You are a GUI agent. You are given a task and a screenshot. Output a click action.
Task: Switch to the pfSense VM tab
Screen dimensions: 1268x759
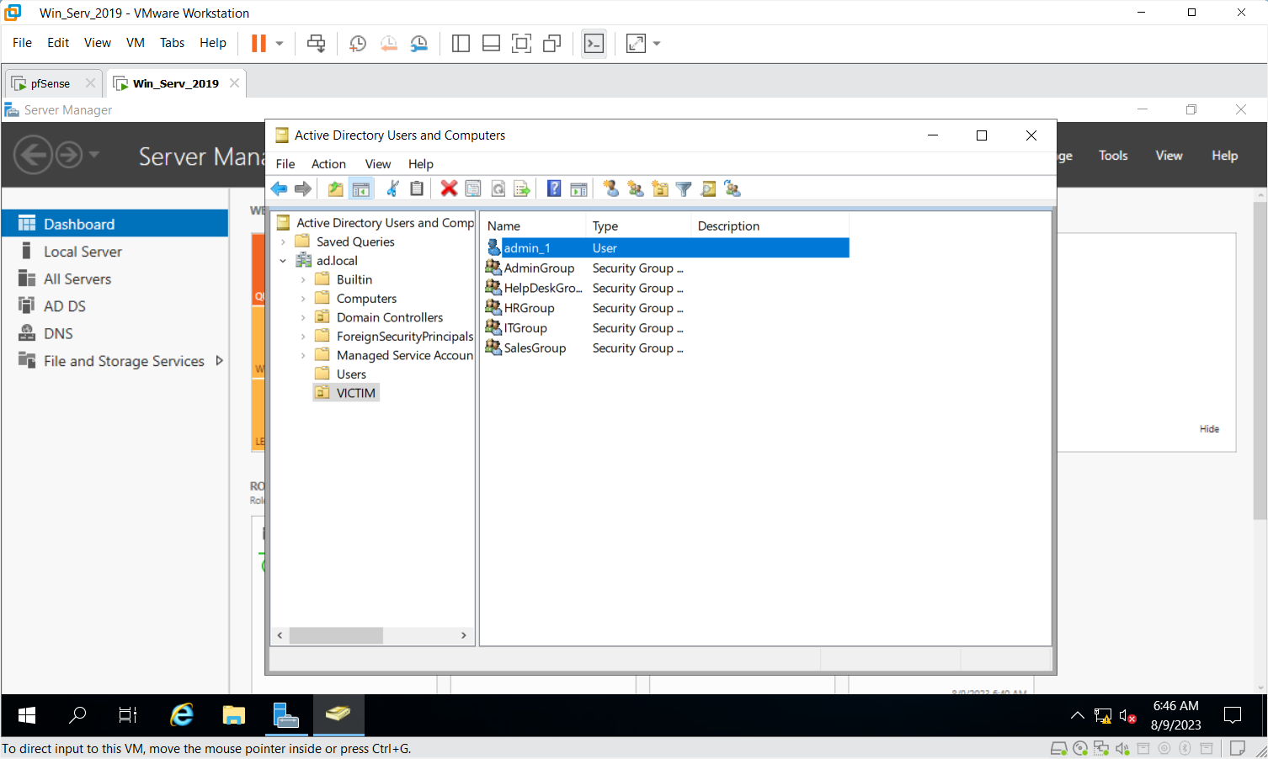point(51,83)
